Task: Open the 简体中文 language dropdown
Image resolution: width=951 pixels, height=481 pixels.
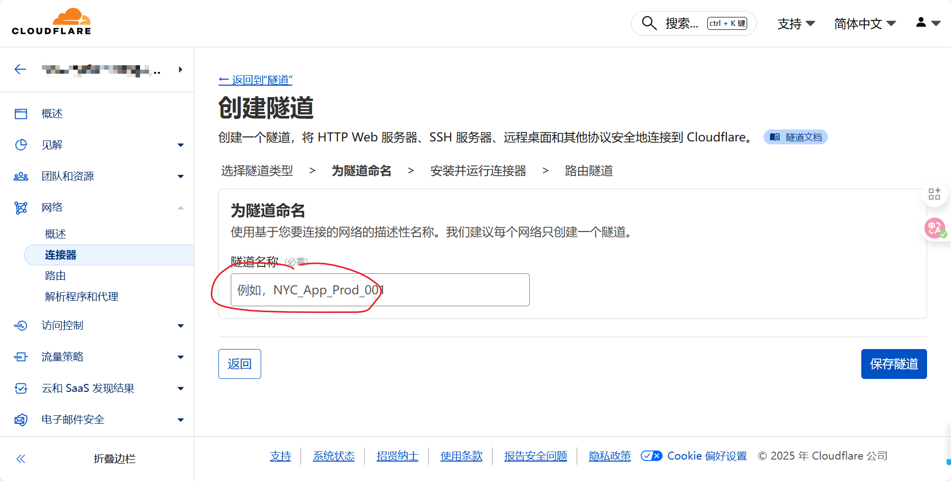Action: click(x=865, y=23)
